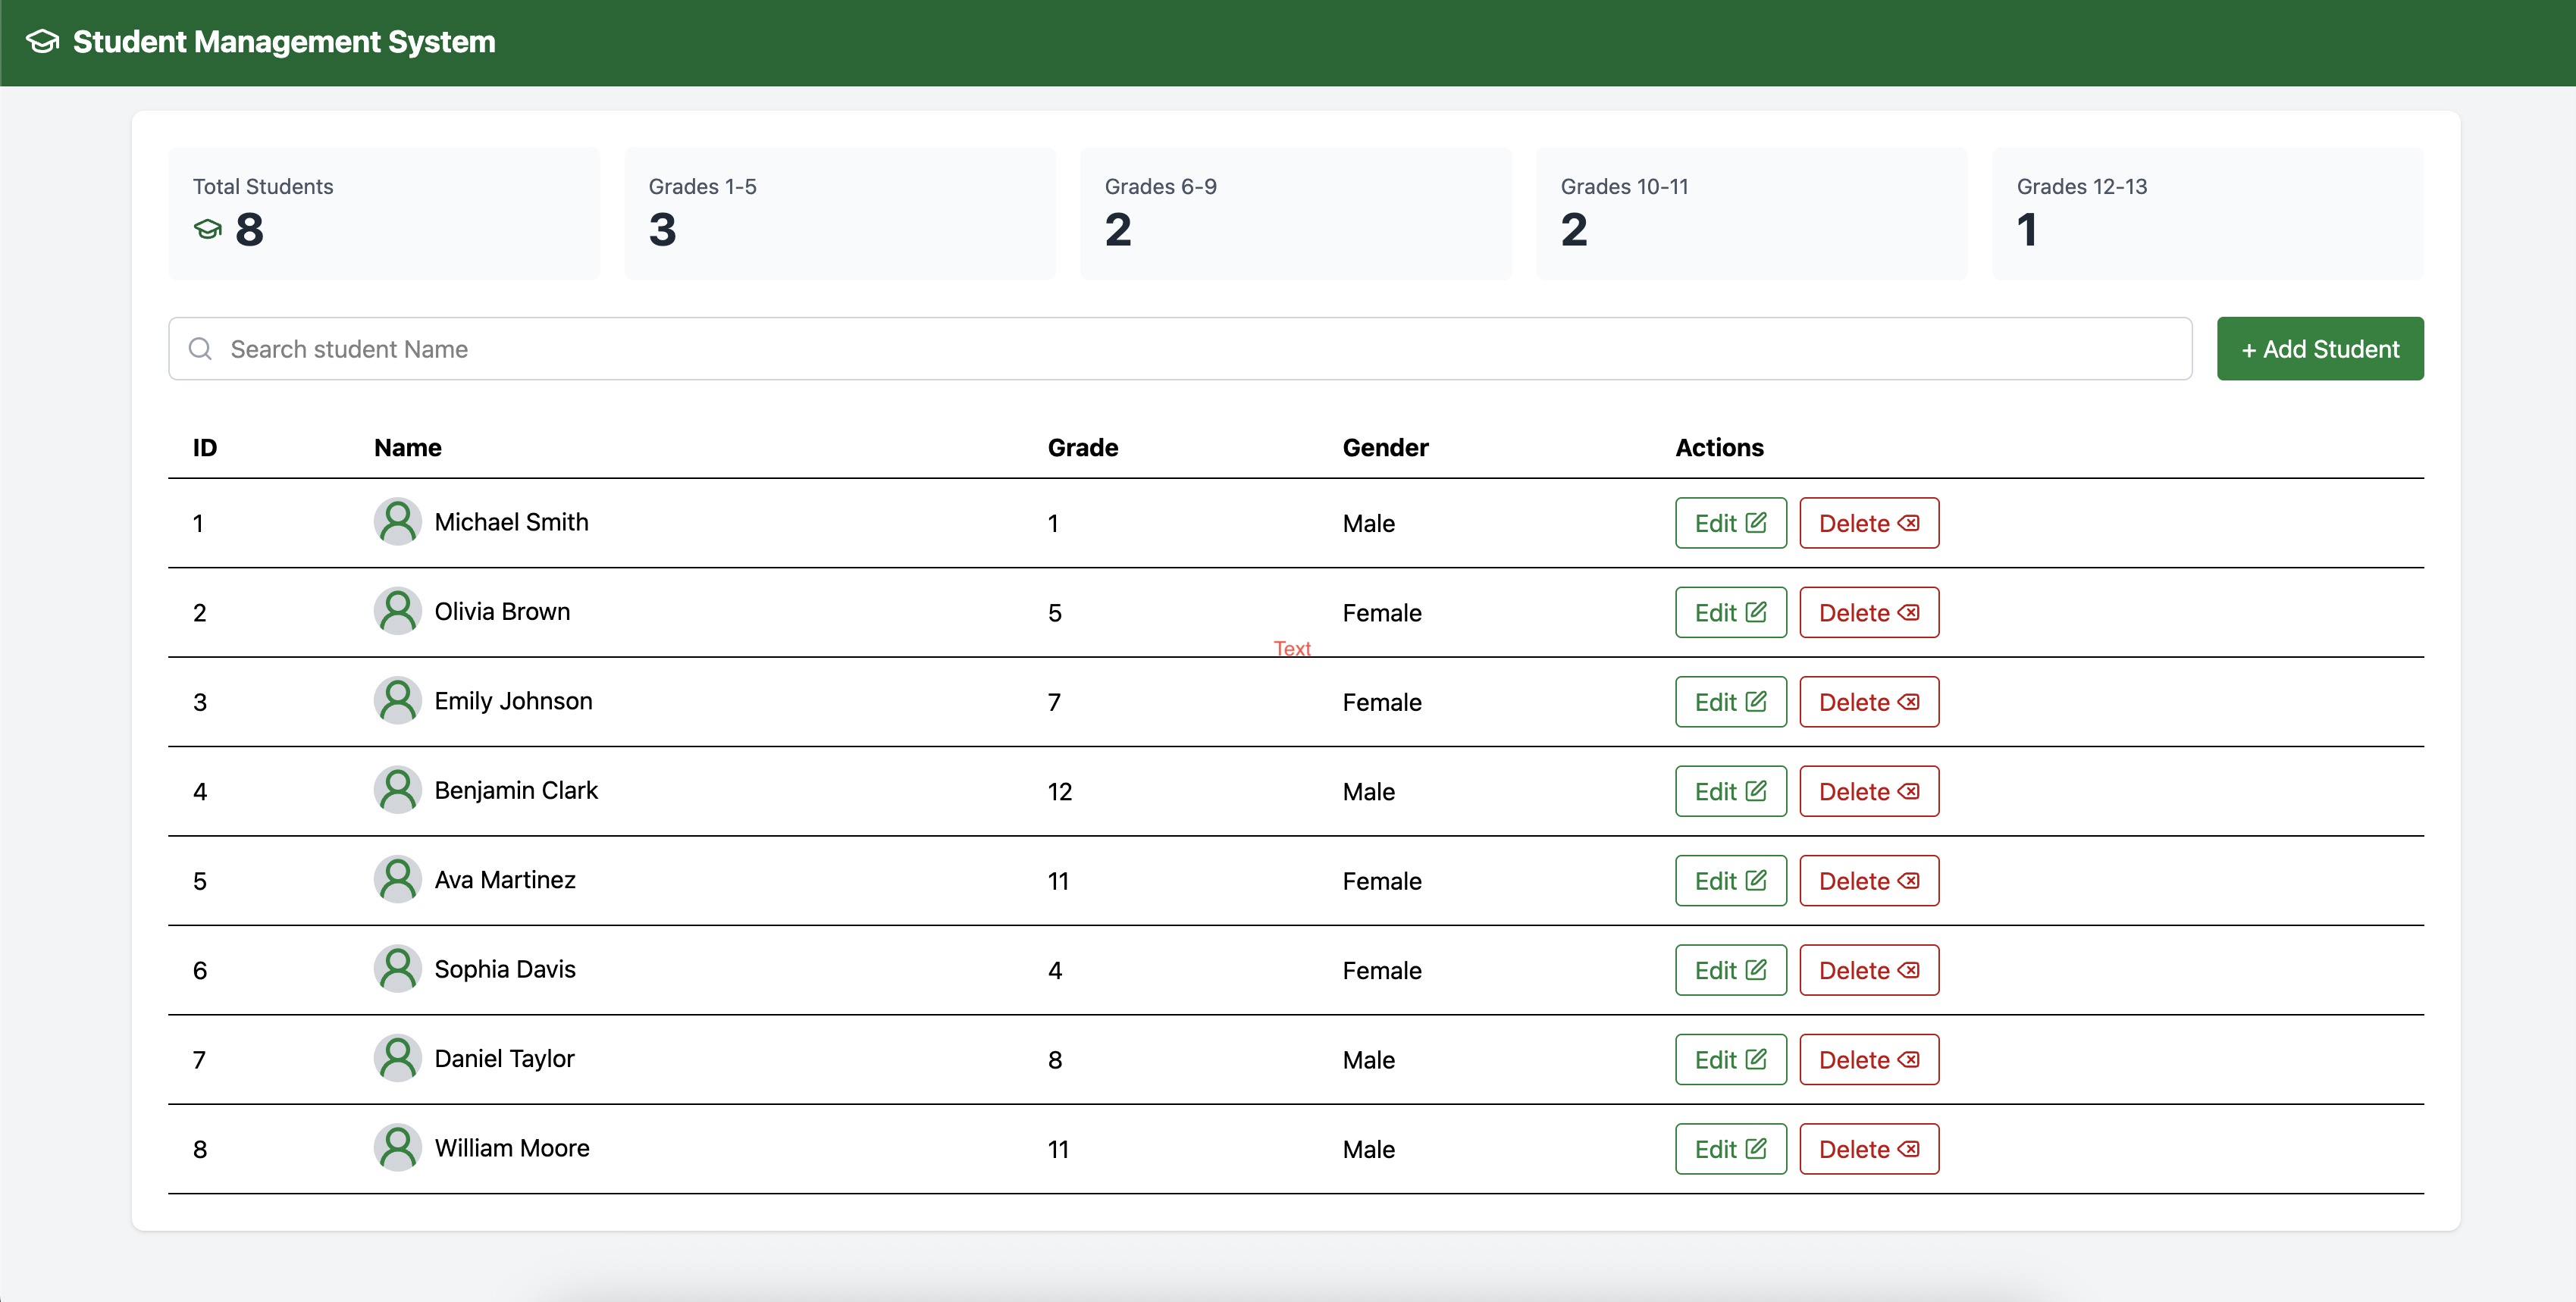Viewport: 2576px width, 1302px height.
Task: Click Sophia Davis's profile avatar
Action: (x=397, y=969)
